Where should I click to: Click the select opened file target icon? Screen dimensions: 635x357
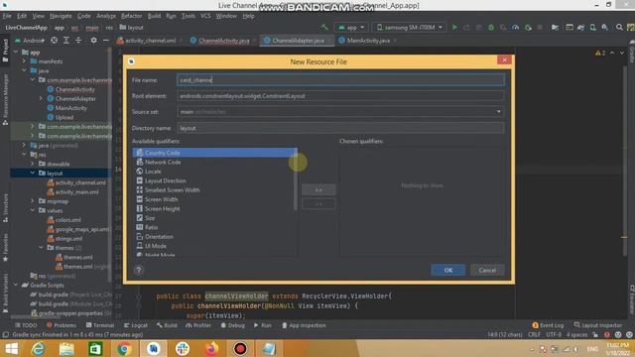tap(54, 40)
